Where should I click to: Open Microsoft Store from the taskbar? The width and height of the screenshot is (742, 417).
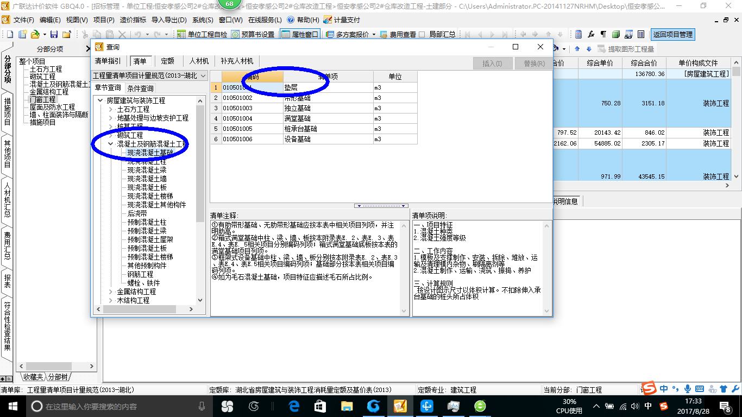click(320, 406)
